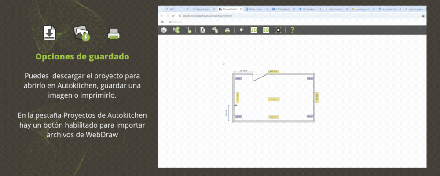Screen dimensions: 440x176
Task: Open help with the question mark icon
Action: 292,30
